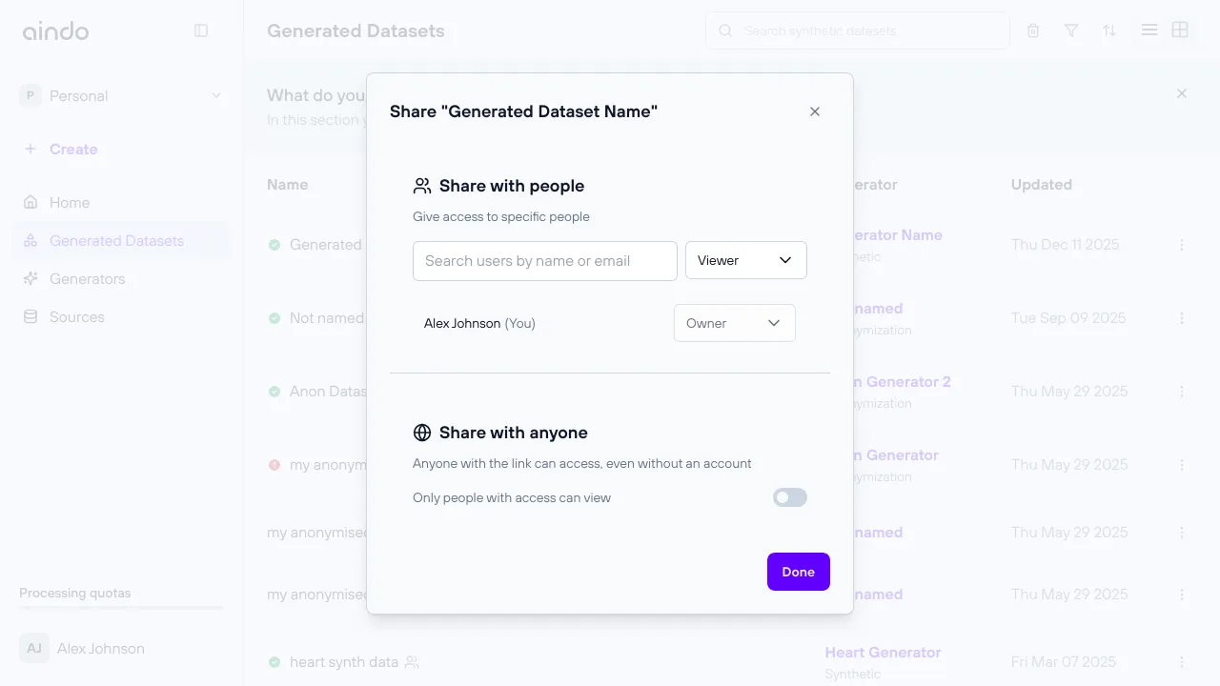Image resolution: width=1220 pixels, height=686 pixels.
Task: Open the trash icon in the toolbar
Action: point(1032,30)
